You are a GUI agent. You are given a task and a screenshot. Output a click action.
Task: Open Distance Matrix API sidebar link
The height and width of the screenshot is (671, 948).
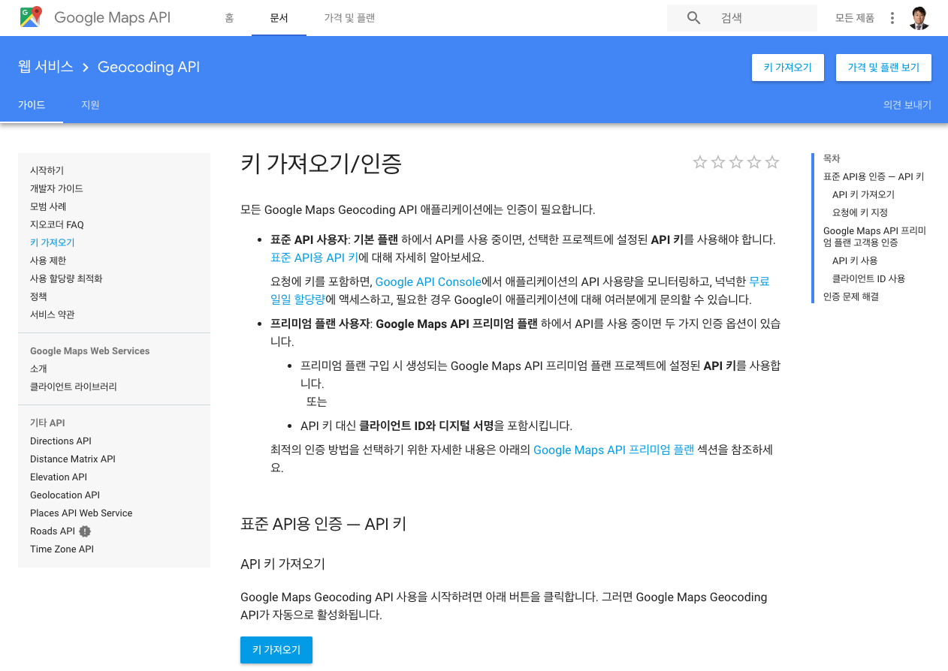coord(73,459)
